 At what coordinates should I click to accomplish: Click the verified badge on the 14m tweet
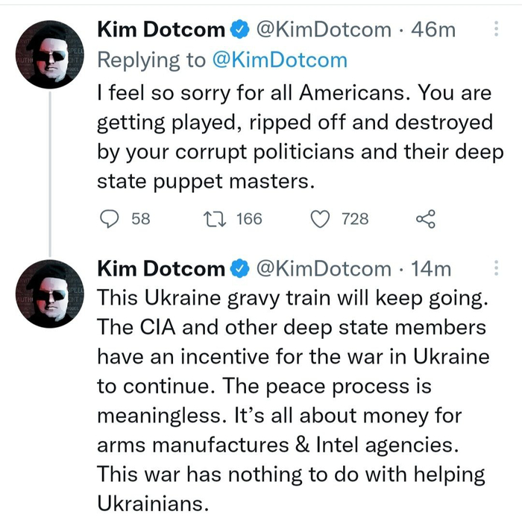click(x=240, y=268)
